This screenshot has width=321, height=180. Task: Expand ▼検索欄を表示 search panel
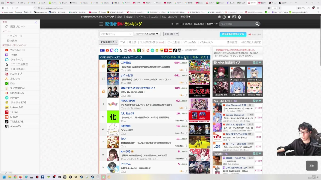(x=109, y=42)
